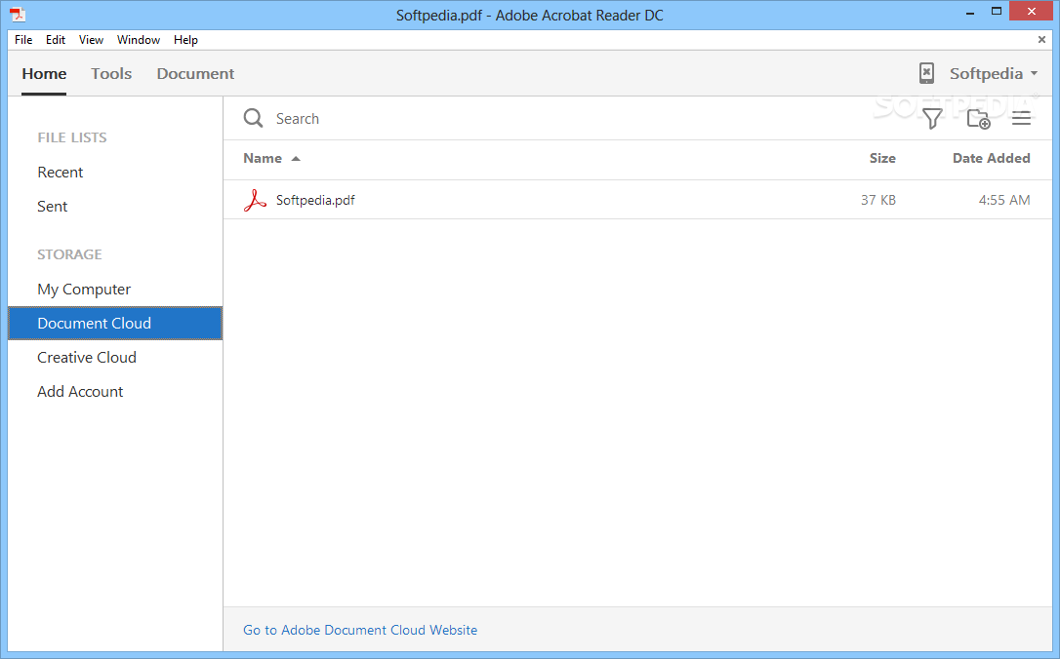Click the Softpedia.pdf PDF file icon
This screenshot has width=1060, height=659.
[255, 200]
